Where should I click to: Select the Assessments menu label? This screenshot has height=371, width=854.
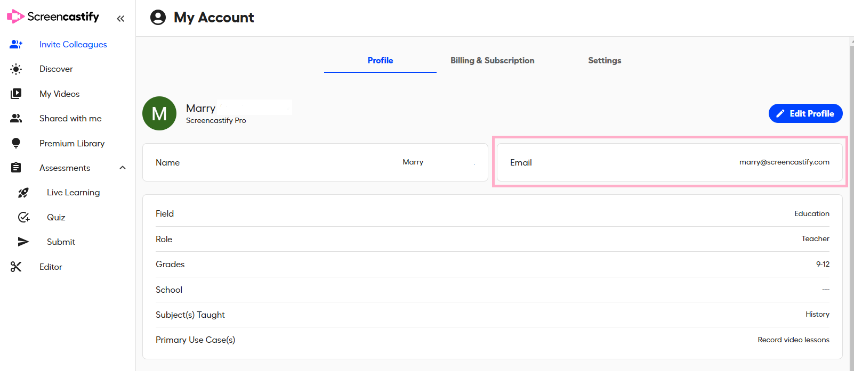tap(65, 168)
